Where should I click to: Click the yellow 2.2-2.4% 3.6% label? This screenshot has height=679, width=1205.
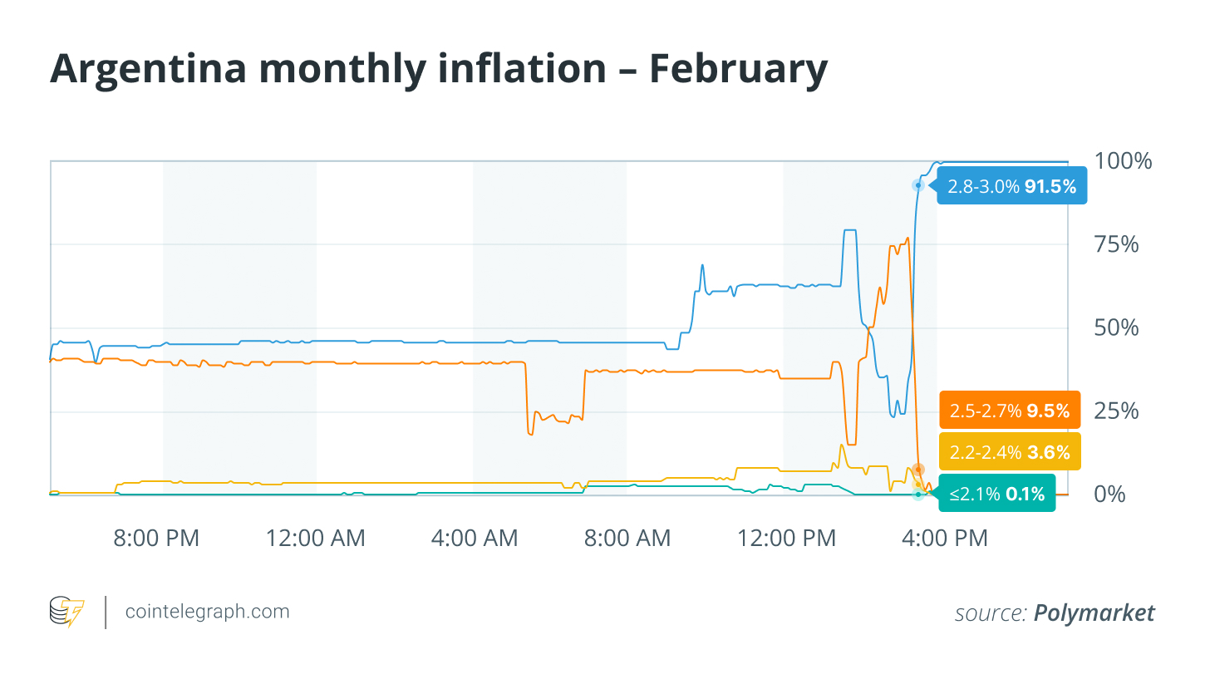[1010, 452]
